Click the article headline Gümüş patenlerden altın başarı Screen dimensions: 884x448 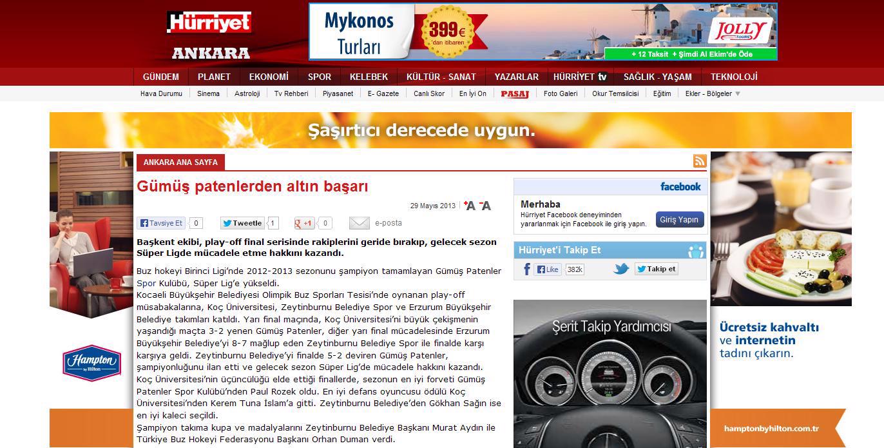coord(253,186)
